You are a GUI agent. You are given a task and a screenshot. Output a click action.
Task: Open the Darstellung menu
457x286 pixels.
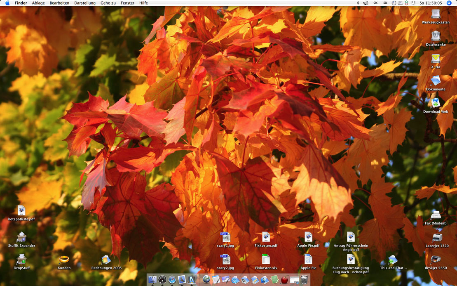[x=85, y=3]
